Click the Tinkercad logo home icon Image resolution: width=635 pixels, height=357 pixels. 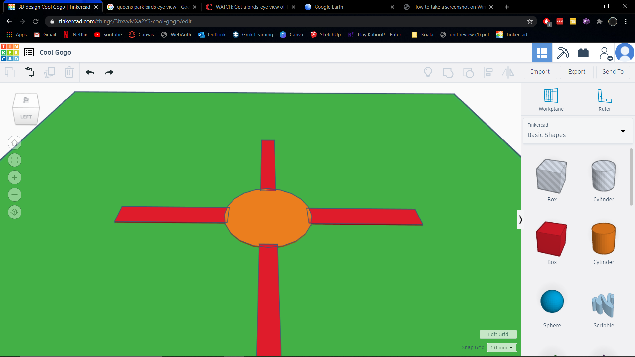[10, 53]
